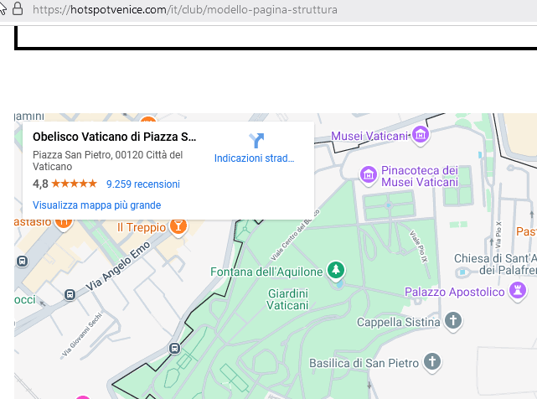Click the Il Treppio label

(142, 227)
